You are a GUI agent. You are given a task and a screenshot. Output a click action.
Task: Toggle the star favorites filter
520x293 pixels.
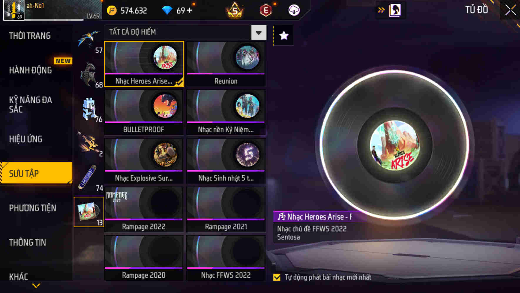click(x=284, y=36)
